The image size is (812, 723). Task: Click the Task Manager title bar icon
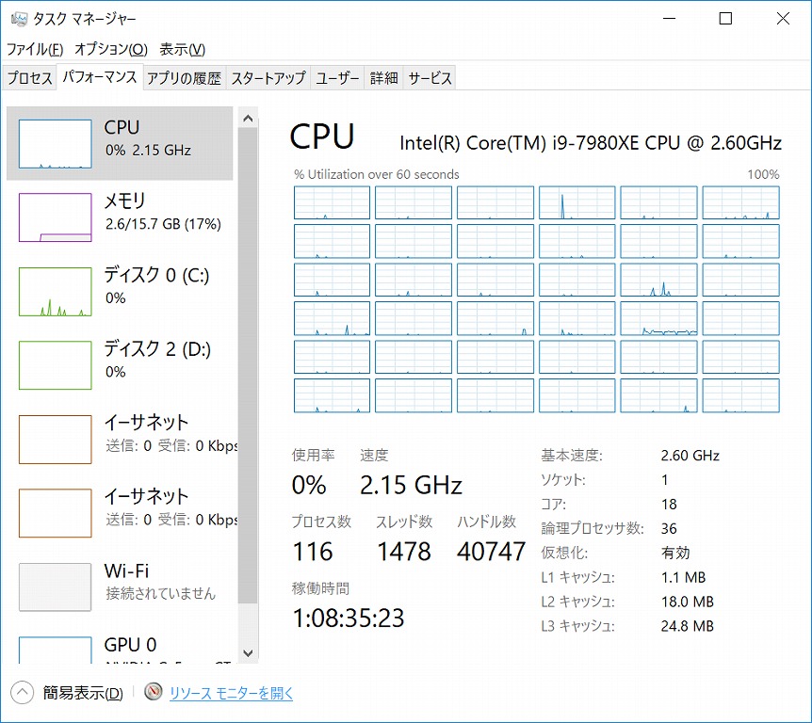[19, 19]
